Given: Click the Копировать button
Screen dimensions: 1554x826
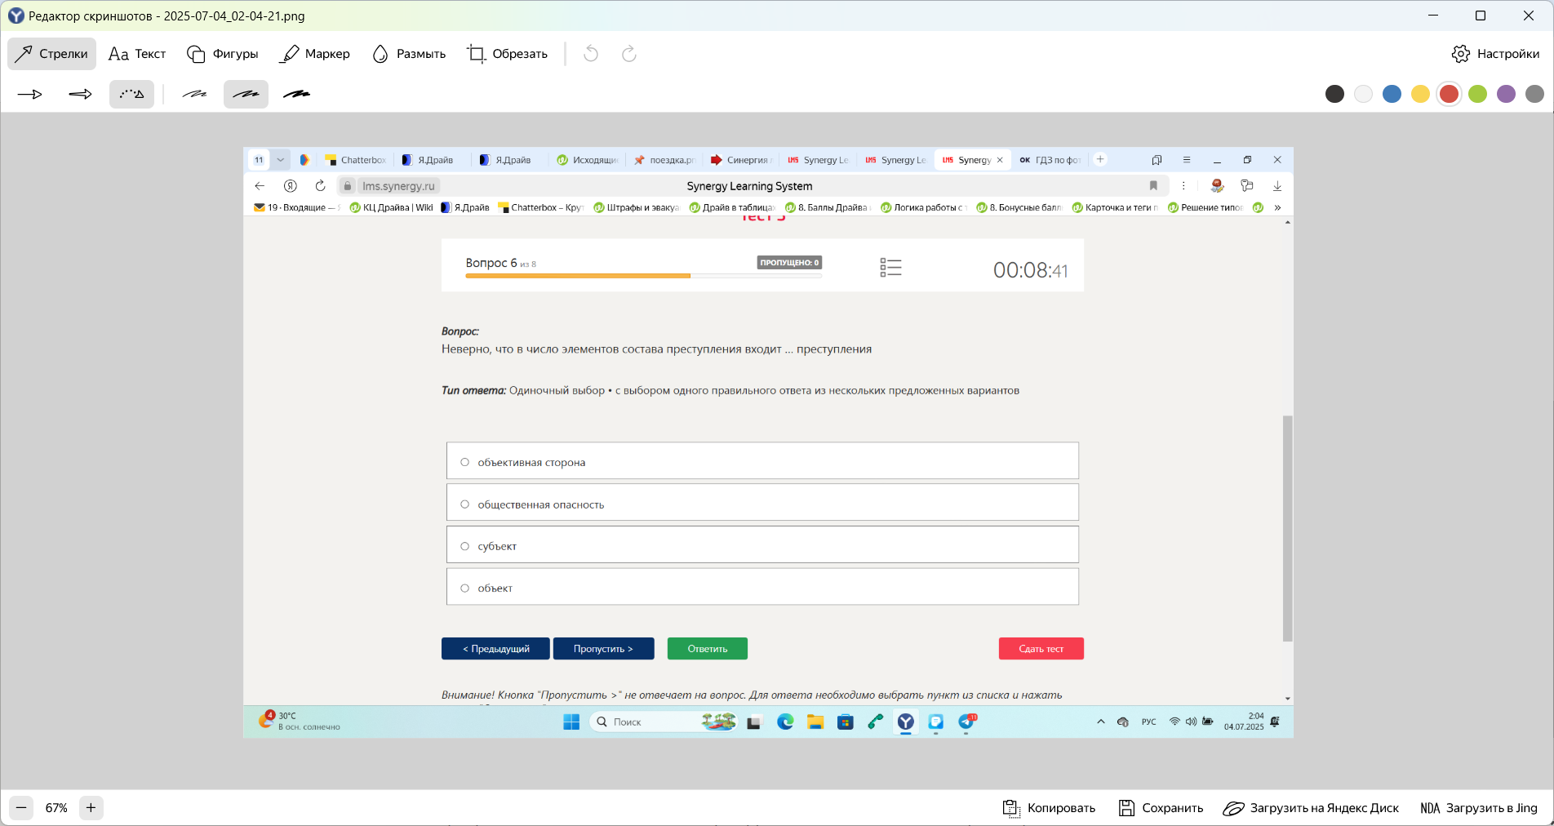Looking at the screenshot, I should (x=1049, y=808).
